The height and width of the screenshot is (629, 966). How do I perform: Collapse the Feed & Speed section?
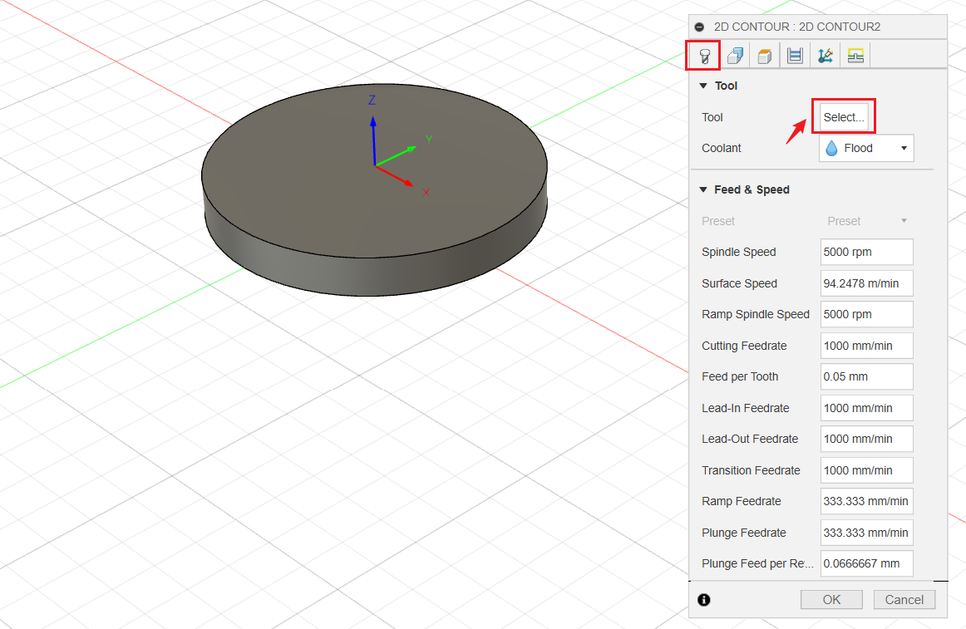(703, 189)
